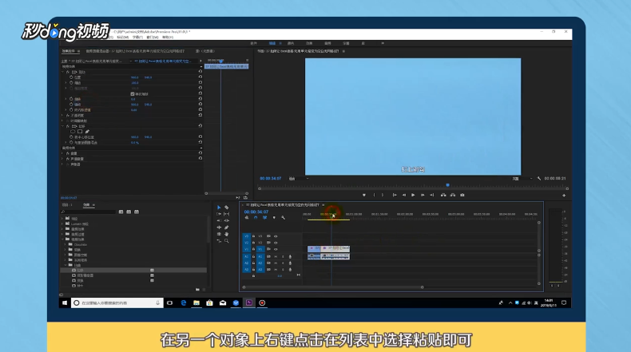Select the Zoom magnifier tool
Image resolution: width=631 pixels, height=352 pixels.
(227, 240)
